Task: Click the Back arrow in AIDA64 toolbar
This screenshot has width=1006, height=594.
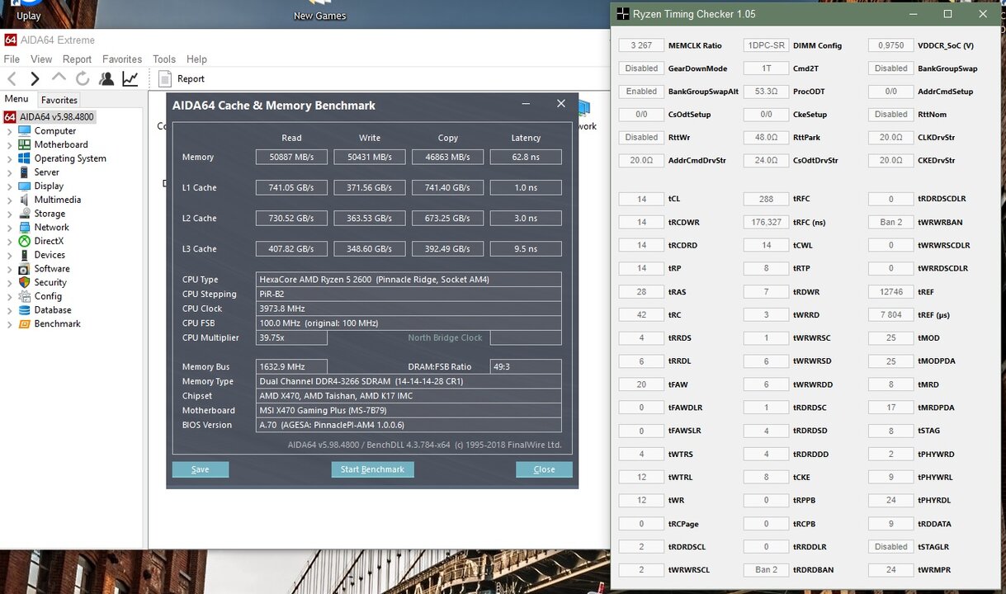Action: coord(12,78)
